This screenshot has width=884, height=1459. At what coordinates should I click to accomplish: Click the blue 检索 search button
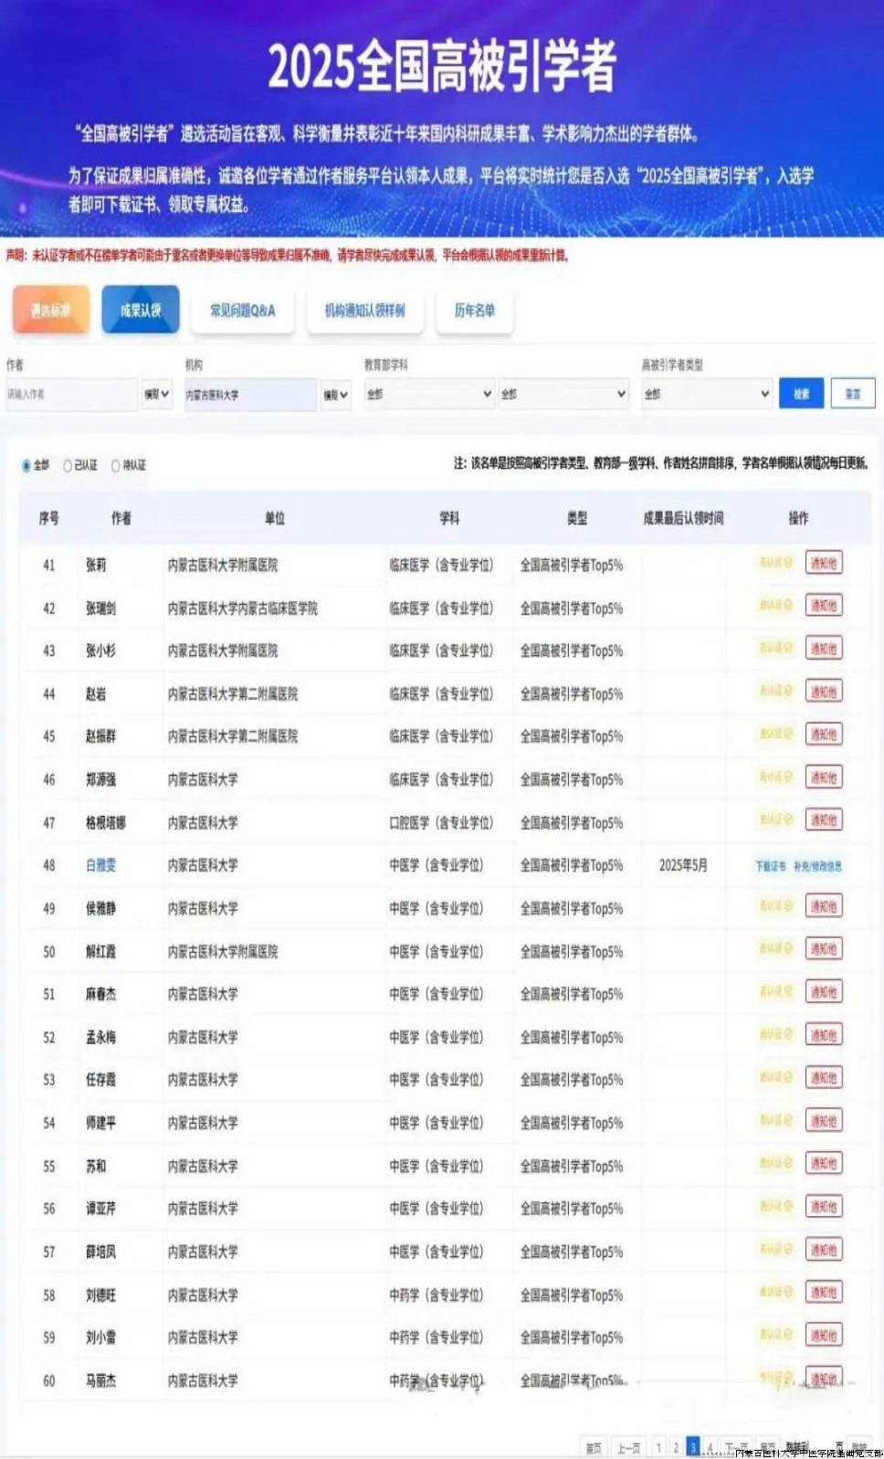click(x=801, y=394)
